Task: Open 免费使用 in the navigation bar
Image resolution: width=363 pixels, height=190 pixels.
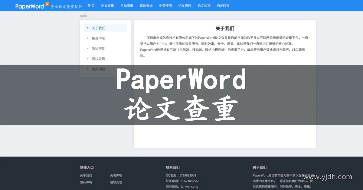Action: [165, 6]
